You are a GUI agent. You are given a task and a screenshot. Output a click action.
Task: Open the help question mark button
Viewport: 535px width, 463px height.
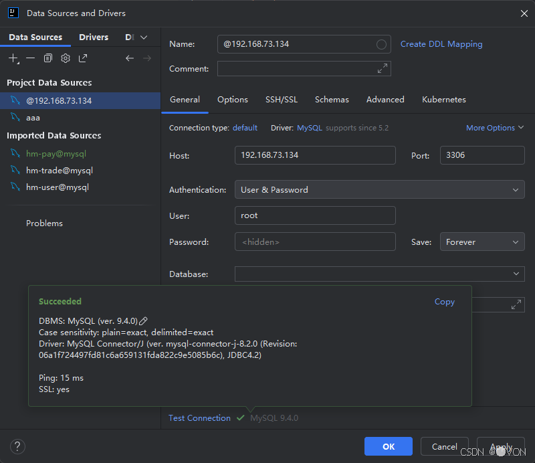[17, 447]
